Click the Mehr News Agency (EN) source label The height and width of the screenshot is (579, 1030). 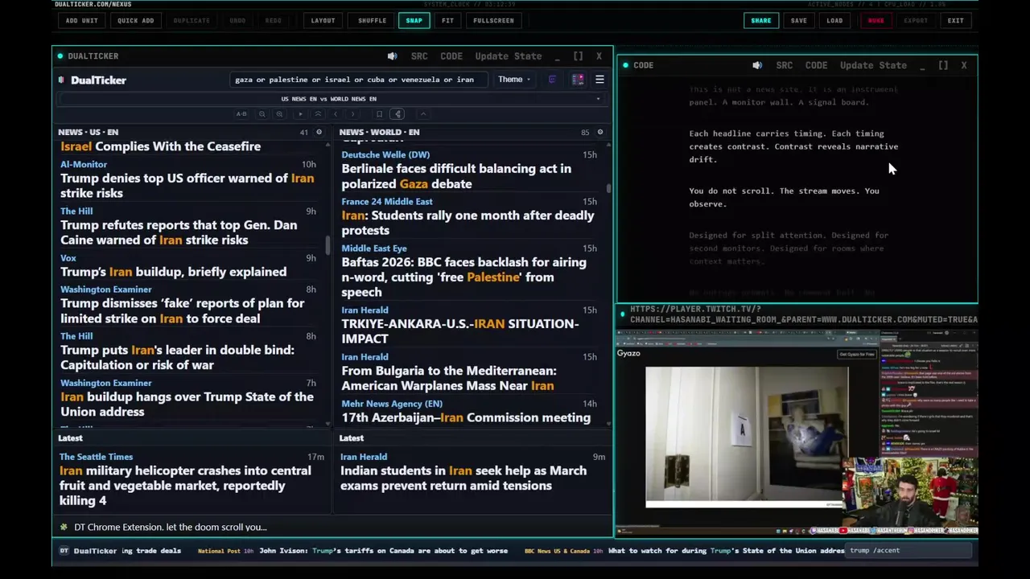392,404
